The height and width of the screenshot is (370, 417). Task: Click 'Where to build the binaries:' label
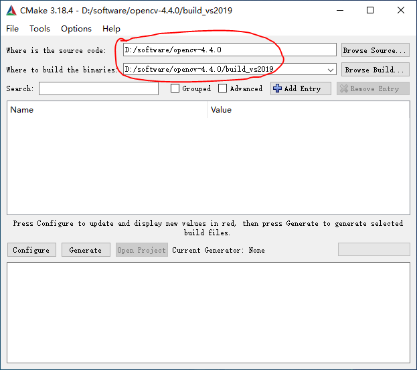[62, 70]
